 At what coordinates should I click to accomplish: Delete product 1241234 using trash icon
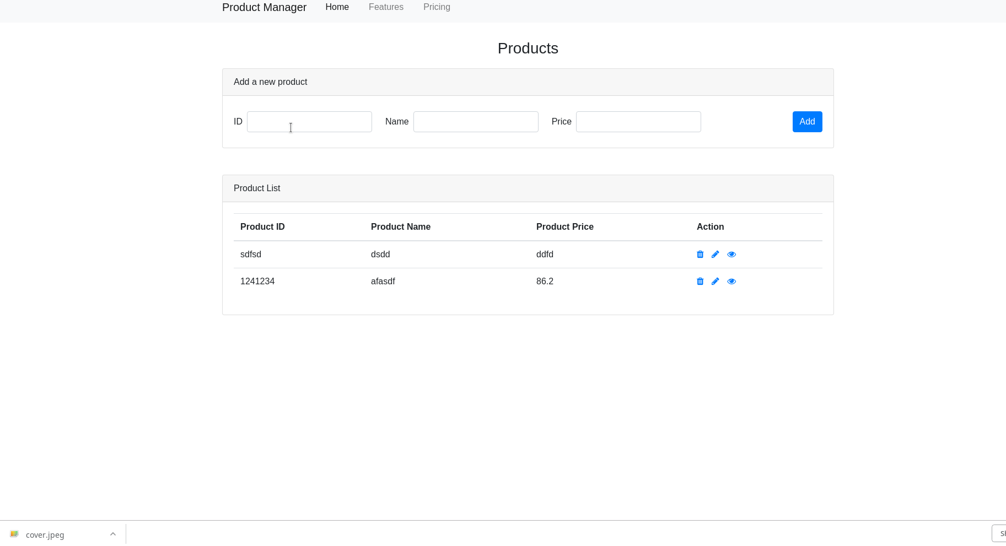coord(700,281)
